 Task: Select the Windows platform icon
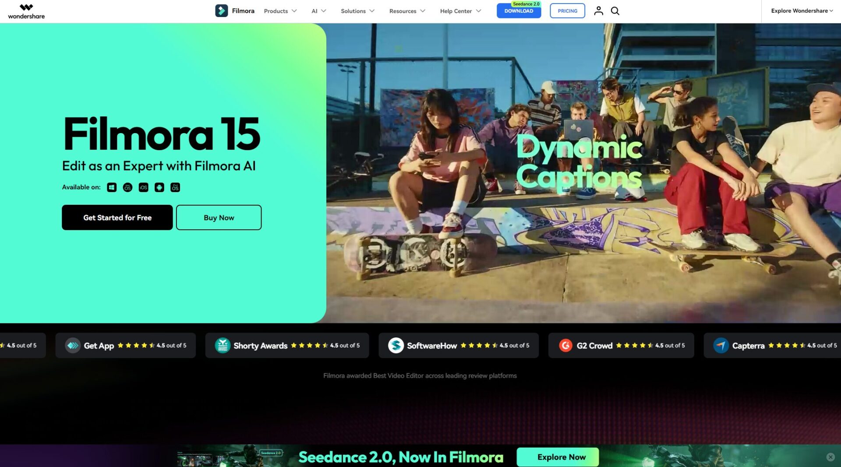pos(112,187)
